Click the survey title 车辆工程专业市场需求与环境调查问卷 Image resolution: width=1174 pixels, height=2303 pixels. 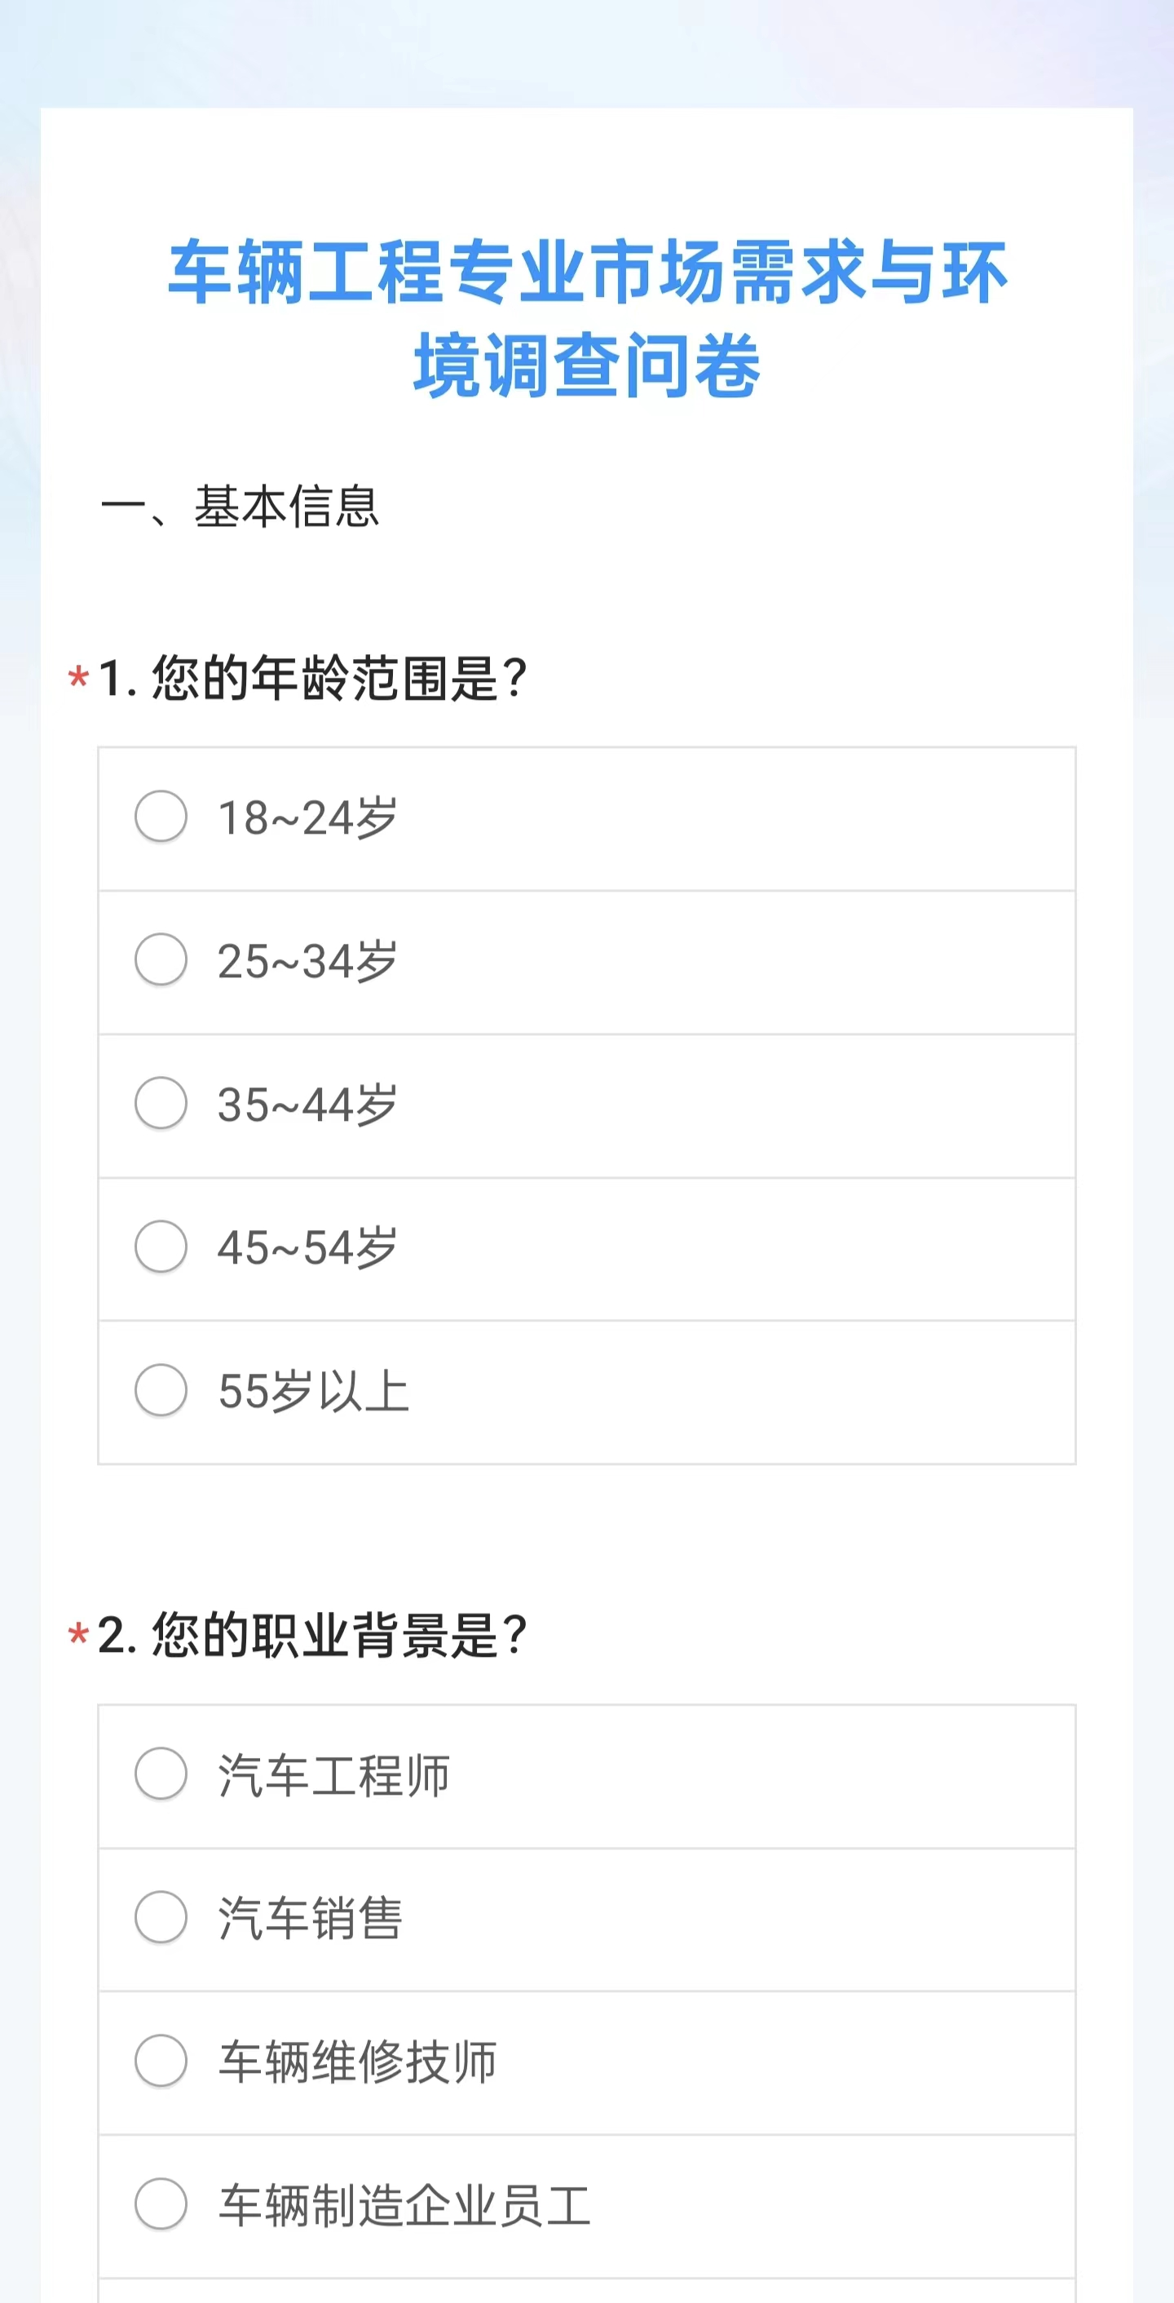587,317
